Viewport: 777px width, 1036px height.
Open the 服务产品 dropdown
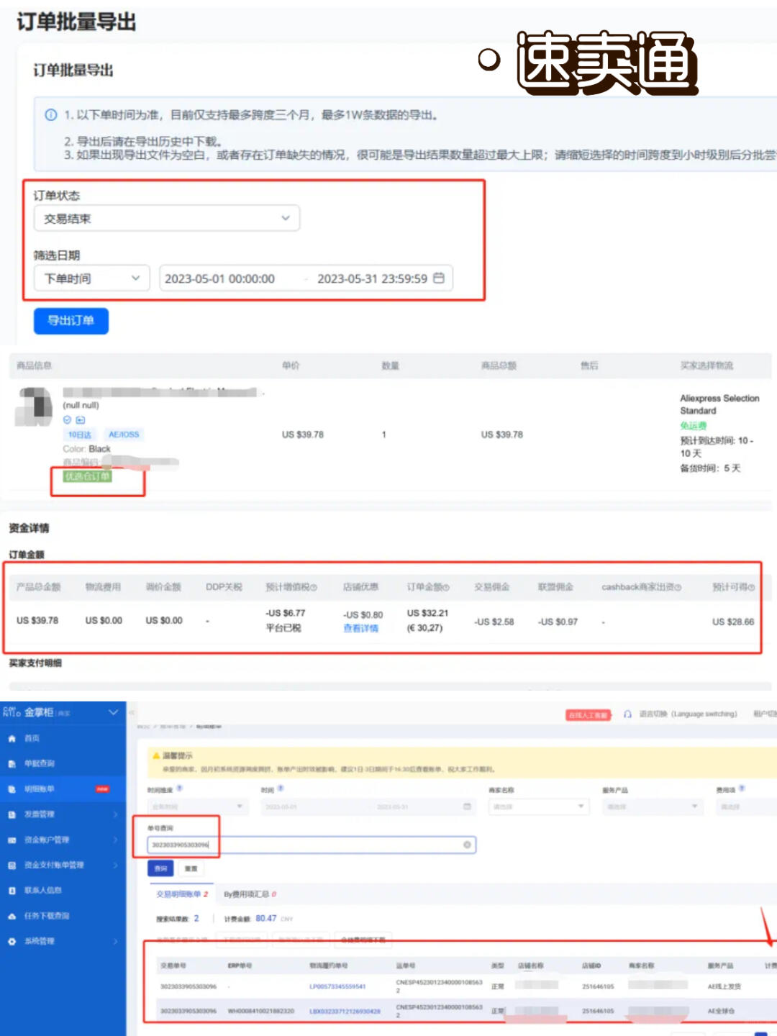[x=652, y=806]
